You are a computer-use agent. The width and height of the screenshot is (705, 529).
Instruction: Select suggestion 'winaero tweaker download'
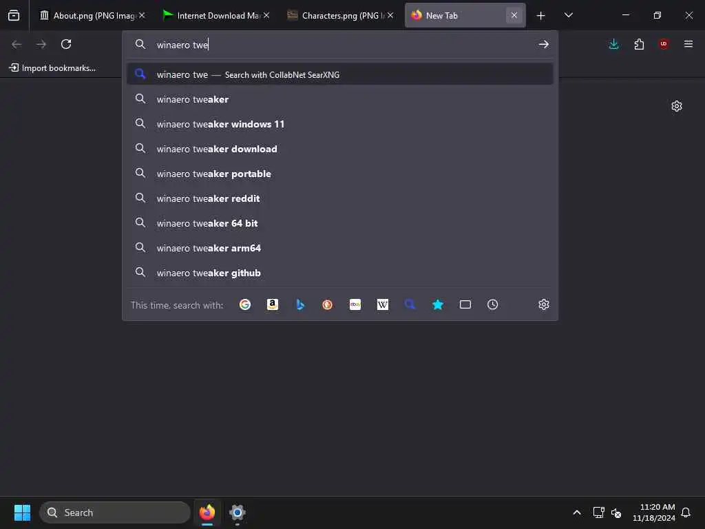(340, 149)
